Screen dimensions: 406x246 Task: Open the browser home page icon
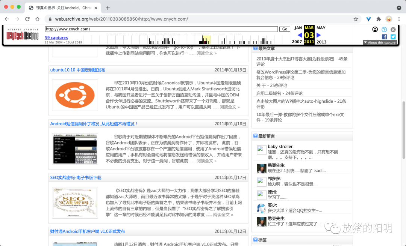tap(37, 19)
